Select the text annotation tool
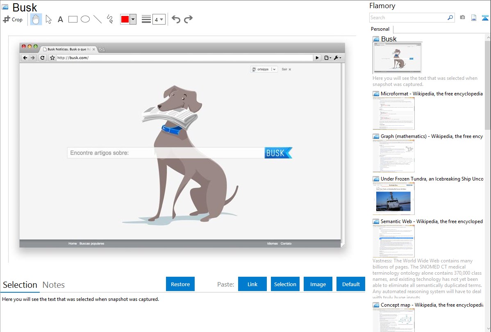This screenshot has height=332, width=491. click(x=60, y=19)
